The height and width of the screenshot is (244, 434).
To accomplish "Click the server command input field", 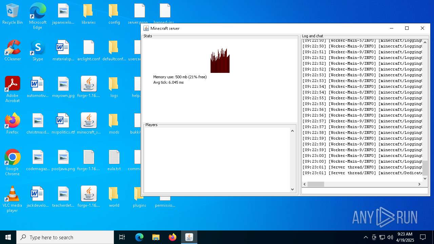I will (x=364, y=191).
